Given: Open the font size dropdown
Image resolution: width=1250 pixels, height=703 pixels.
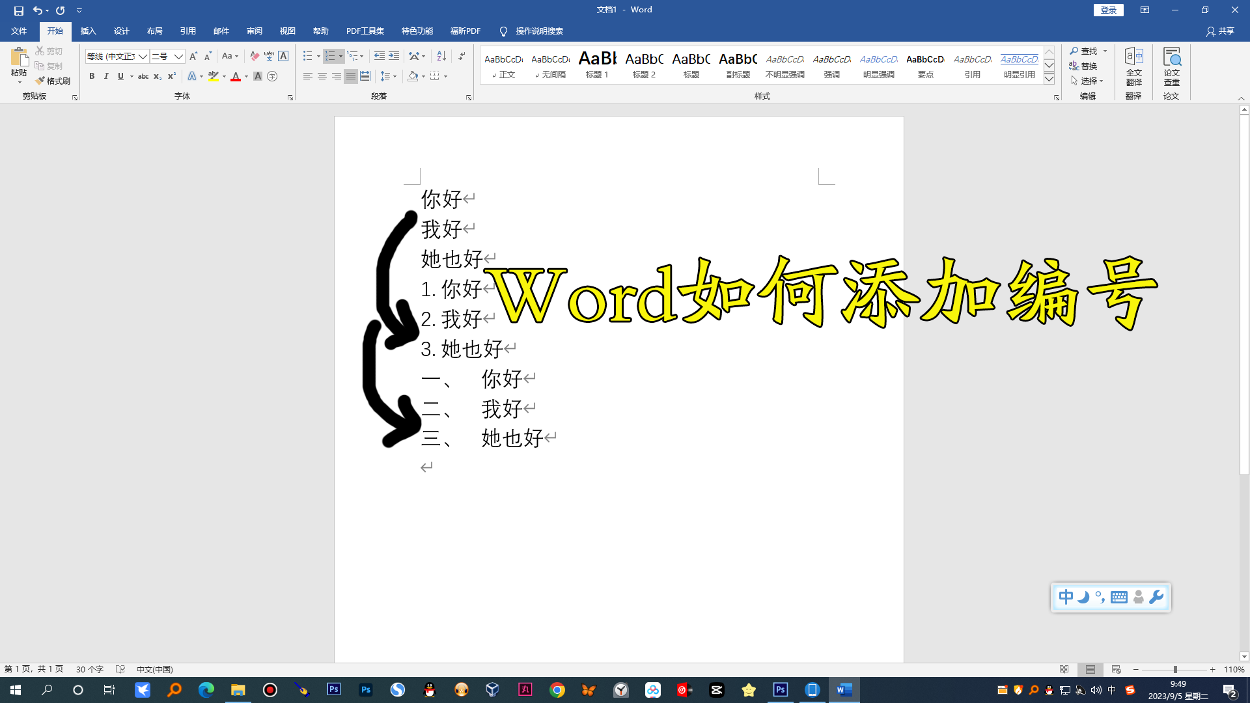Looking at the screenshot, I should [178, 57].
